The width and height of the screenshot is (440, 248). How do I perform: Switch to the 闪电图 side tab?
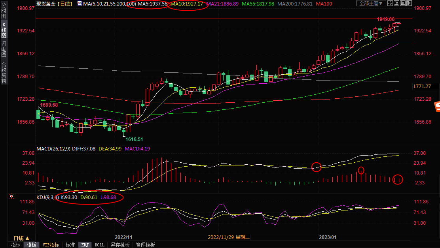pyautogui.click(x=4, y=49)
